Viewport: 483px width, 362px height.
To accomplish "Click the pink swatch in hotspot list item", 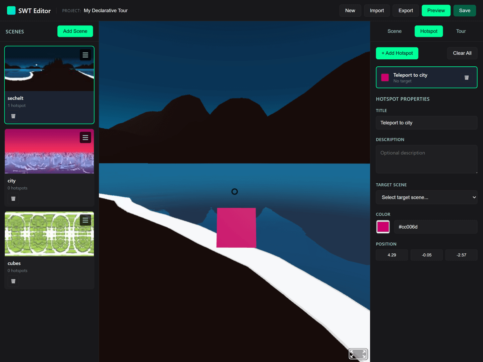I will point(385,77).
